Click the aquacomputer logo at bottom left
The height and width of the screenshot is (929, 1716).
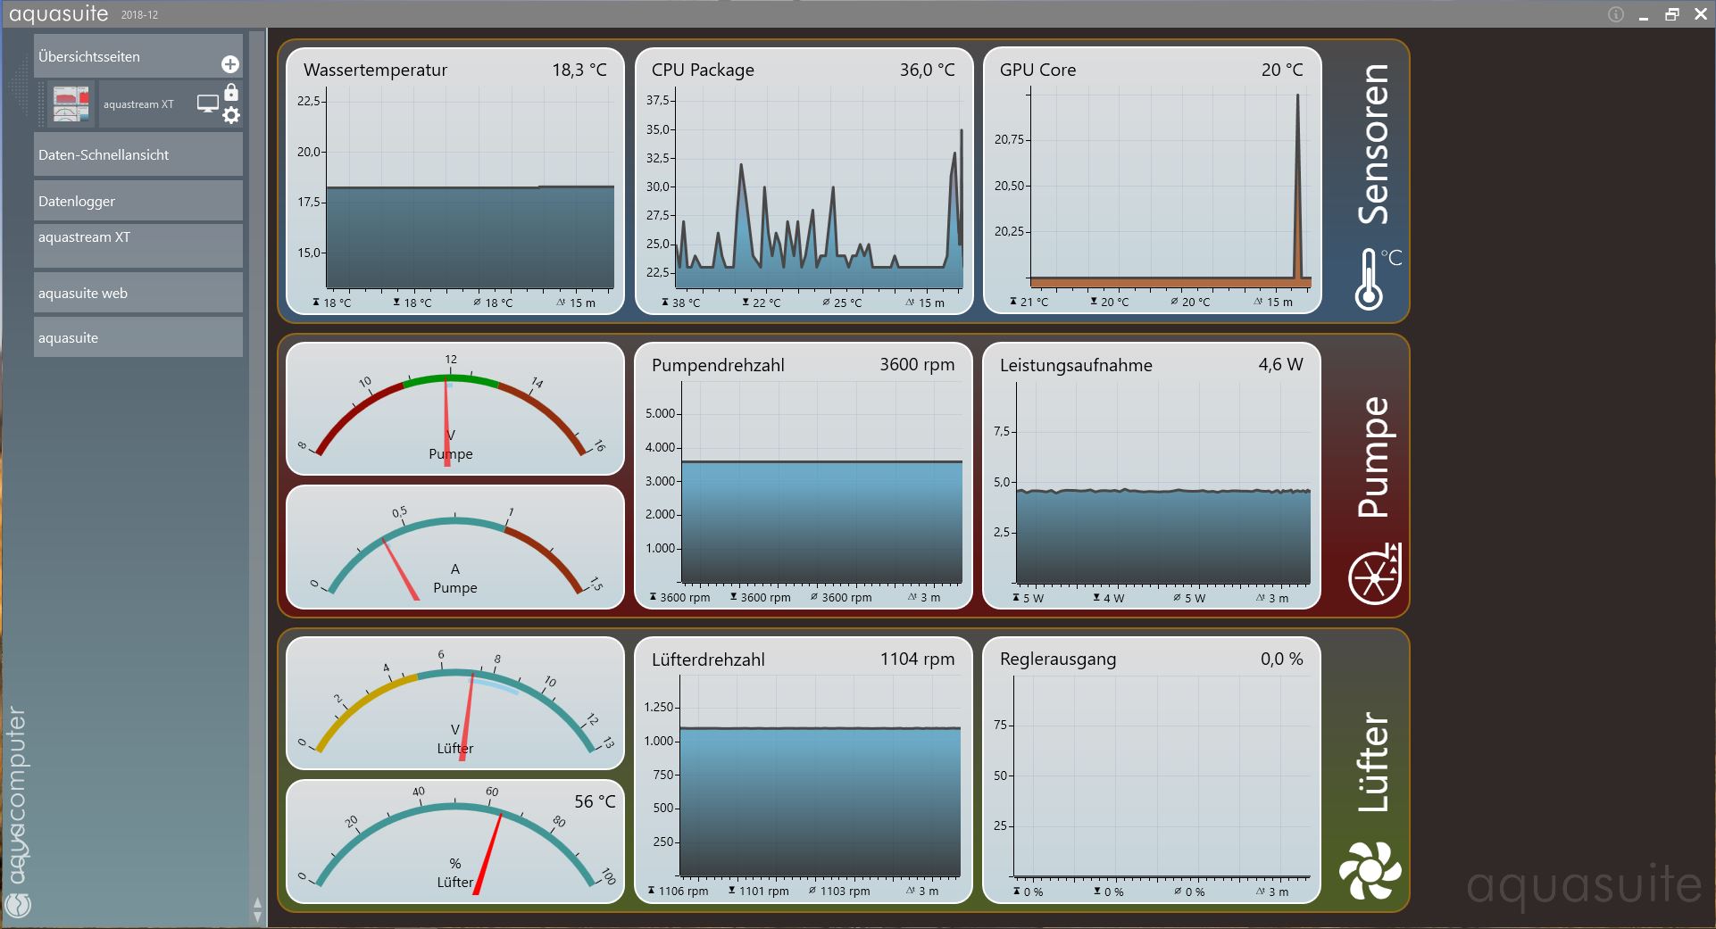tap(18, 812)
